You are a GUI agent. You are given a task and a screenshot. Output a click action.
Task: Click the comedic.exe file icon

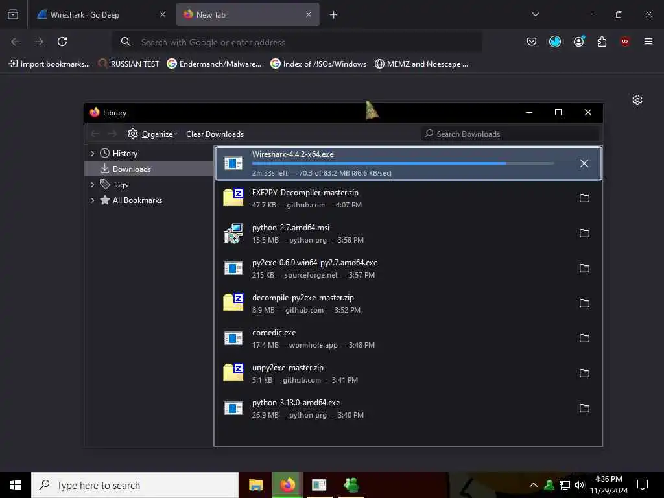coord(233,338)
